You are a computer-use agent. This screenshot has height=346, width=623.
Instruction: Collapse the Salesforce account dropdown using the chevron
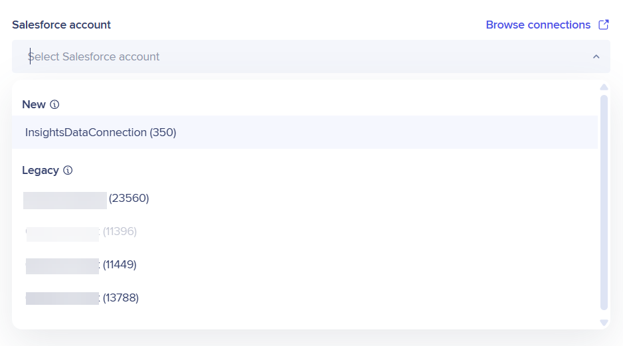pyautogui.click(x=596, y=57)
